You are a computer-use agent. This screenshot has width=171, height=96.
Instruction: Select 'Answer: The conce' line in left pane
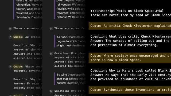click(x=28, y=54)
